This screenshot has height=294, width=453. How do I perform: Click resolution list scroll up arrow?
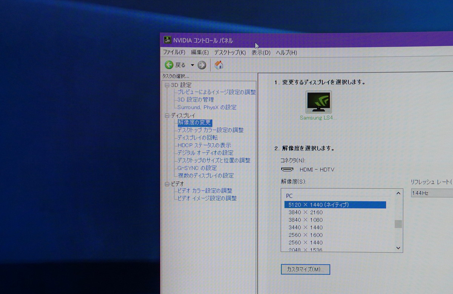pos(398,193)
